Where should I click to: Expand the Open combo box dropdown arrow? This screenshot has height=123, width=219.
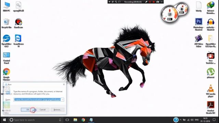[63, 99]
